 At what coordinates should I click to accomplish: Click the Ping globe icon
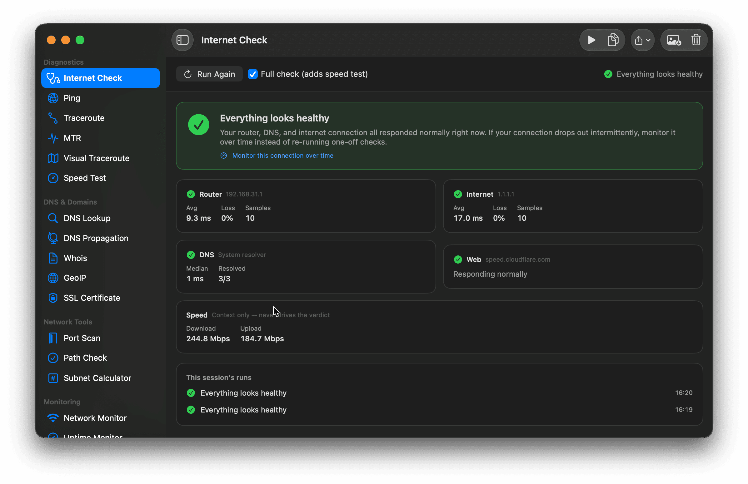coord(53,98)
